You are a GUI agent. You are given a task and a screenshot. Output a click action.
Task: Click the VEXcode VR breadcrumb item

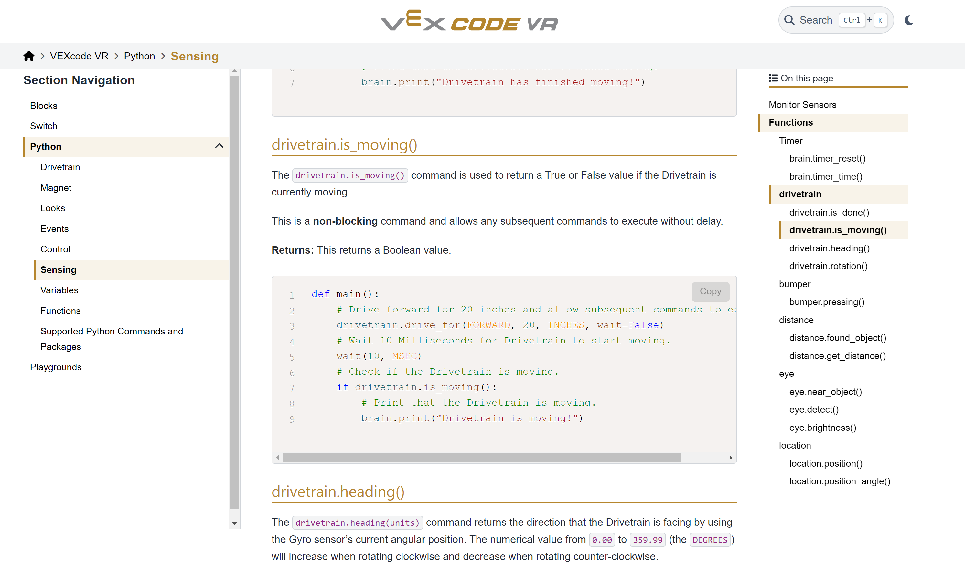coord(79,56)
